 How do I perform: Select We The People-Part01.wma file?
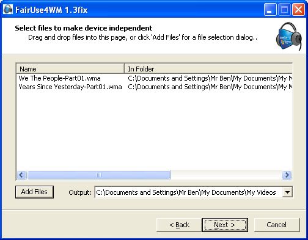[x=59, y=78]
